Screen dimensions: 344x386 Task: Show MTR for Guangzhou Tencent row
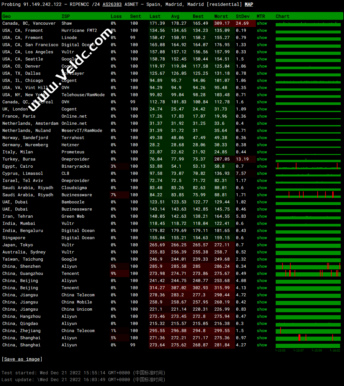pyautogui.click(x=262, y=273)
